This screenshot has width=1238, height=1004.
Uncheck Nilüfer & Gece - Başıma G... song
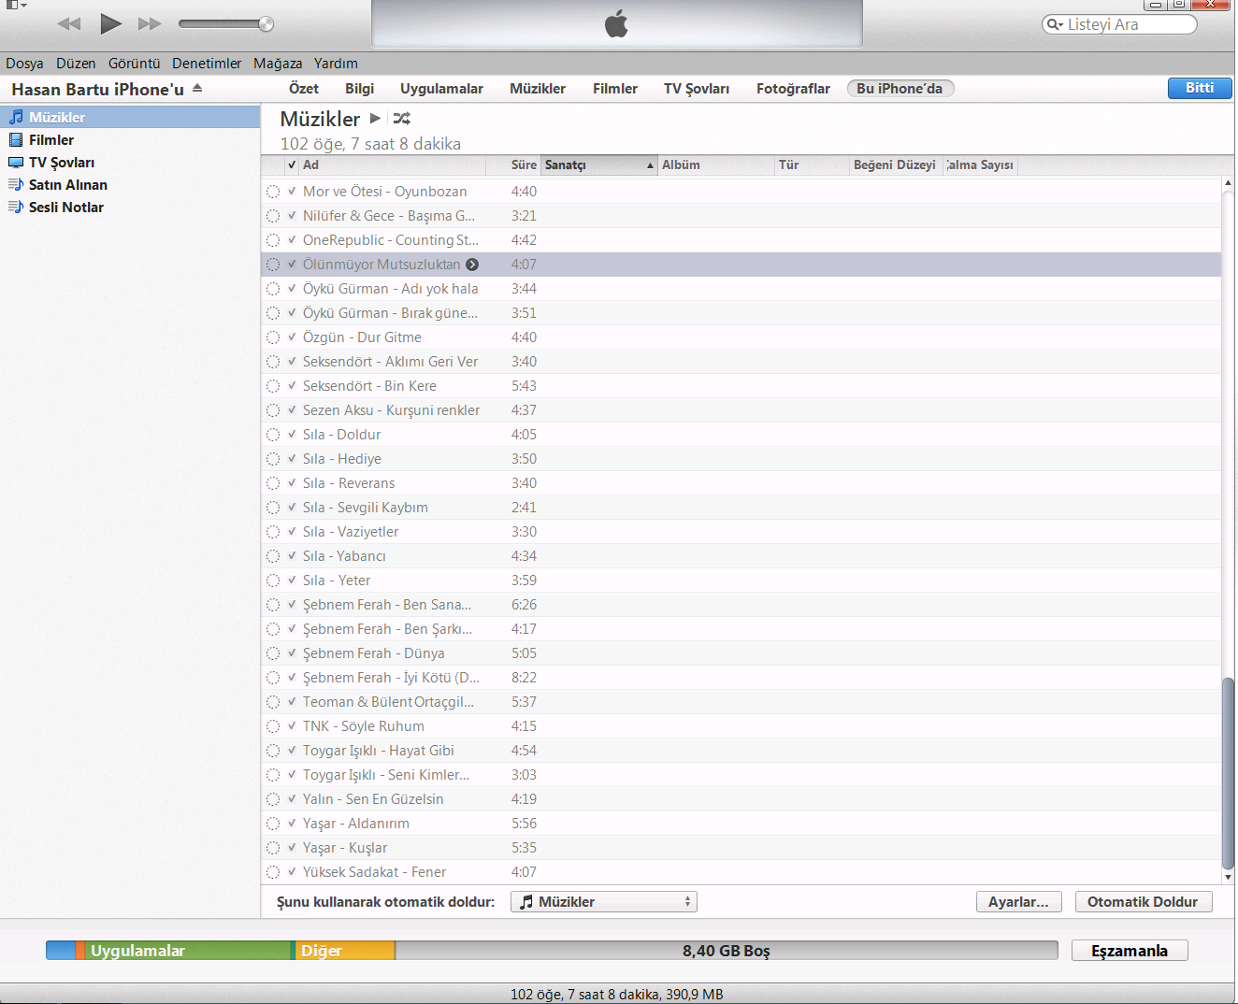click(292, 216)
